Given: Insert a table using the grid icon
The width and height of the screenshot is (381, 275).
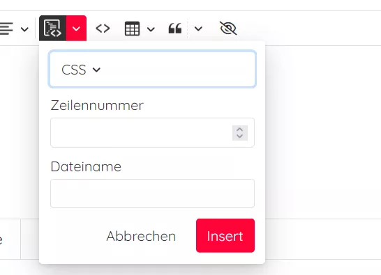Looking at the screenshot, I should [132, 29].
